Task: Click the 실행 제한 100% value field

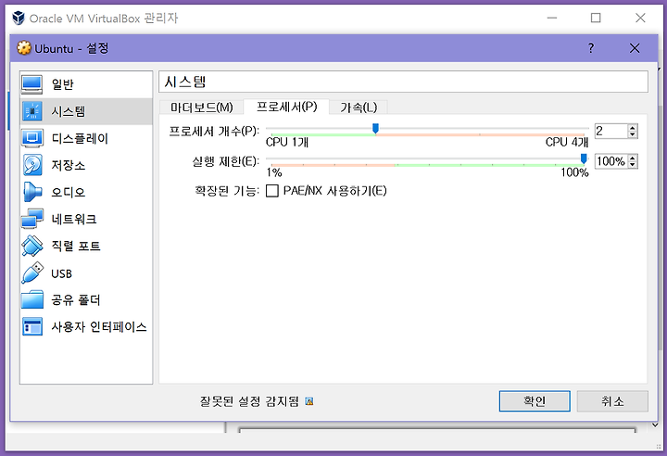Action: tap(610, 161)
